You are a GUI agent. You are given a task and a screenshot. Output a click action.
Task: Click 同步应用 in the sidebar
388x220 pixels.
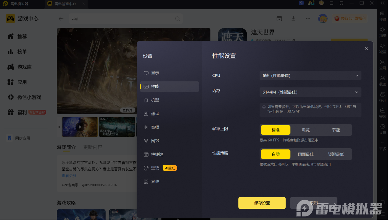pos(19,138)
